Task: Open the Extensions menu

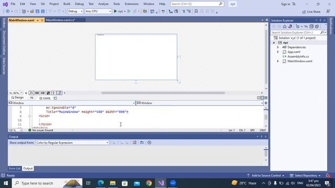Action: [x=131, y=4]
